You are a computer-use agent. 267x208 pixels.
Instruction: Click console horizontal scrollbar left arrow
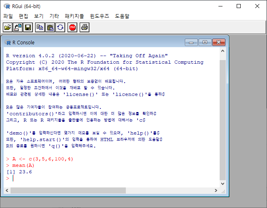coord(7,190)
